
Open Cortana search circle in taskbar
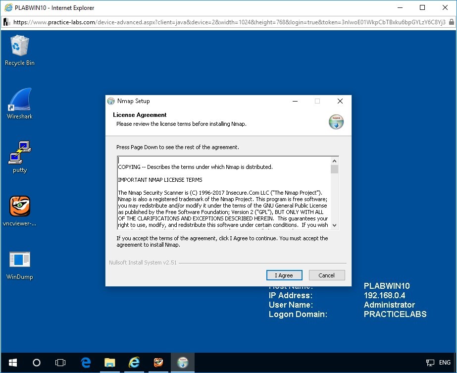[x=37, y=363]
